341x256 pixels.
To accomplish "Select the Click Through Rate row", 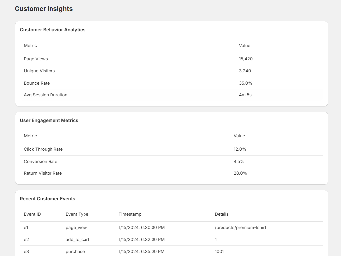I will pos(43,149).
